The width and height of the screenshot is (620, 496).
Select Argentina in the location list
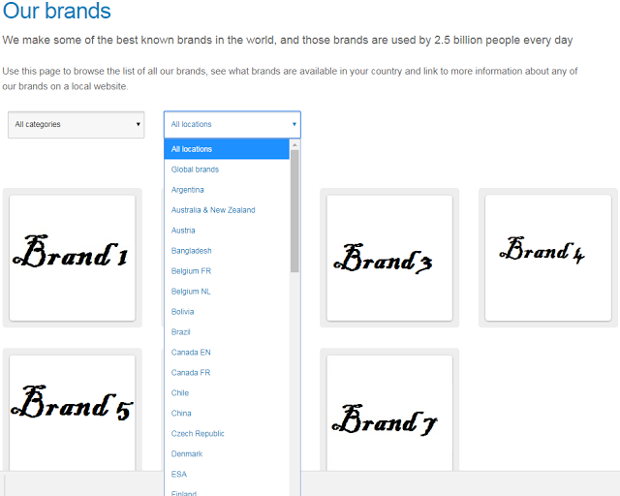coord(227,190)
